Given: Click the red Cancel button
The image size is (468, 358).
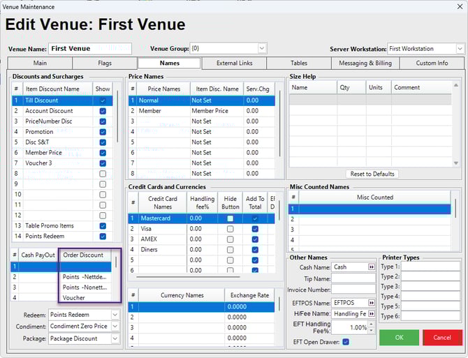Looking at the screenshot, I should coord(441,338).
